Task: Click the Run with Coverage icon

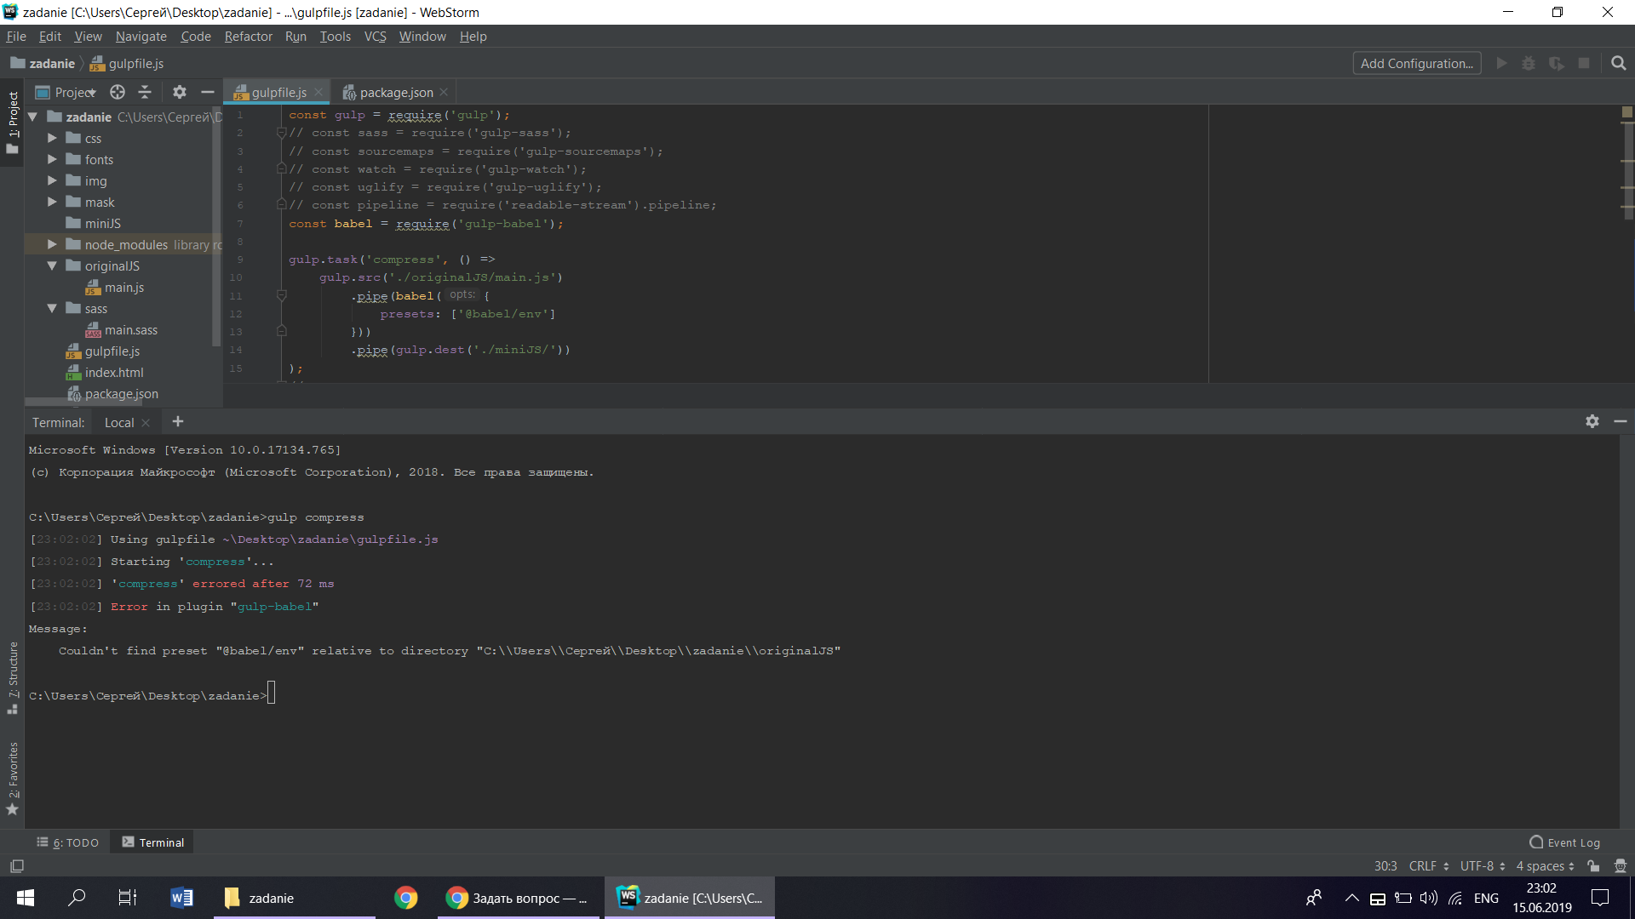Action: [1557, 64]
